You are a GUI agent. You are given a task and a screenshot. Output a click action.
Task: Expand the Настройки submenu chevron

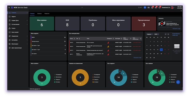[x=27, y=40]
